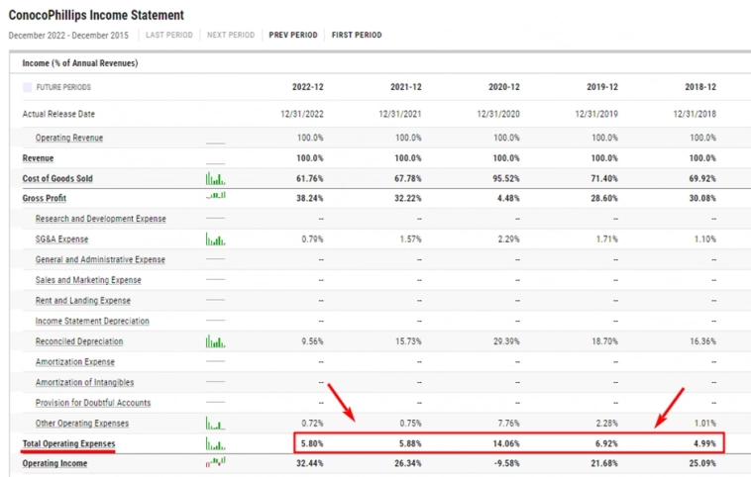Click the Other Operating Expenses sparkline chart
751x477 pixels.
click(215, 424)
